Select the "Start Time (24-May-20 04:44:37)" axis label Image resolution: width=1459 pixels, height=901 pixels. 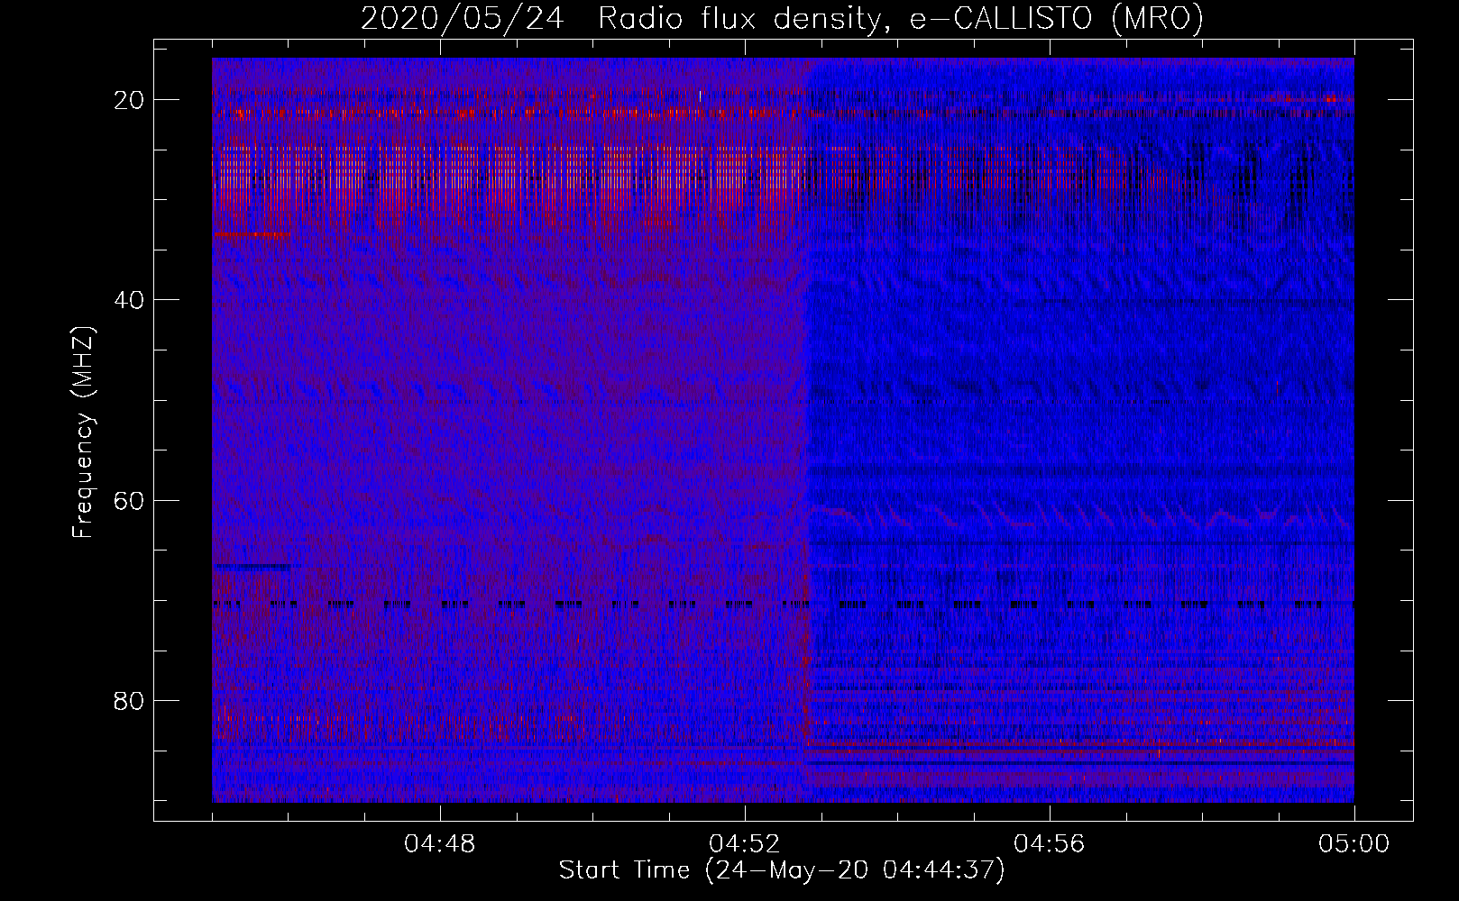click(782, 870)
